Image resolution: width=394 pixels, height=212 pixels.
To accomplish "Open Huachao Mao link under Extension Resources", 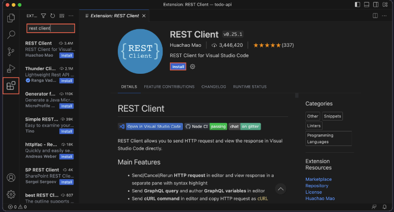I will 320,198.
